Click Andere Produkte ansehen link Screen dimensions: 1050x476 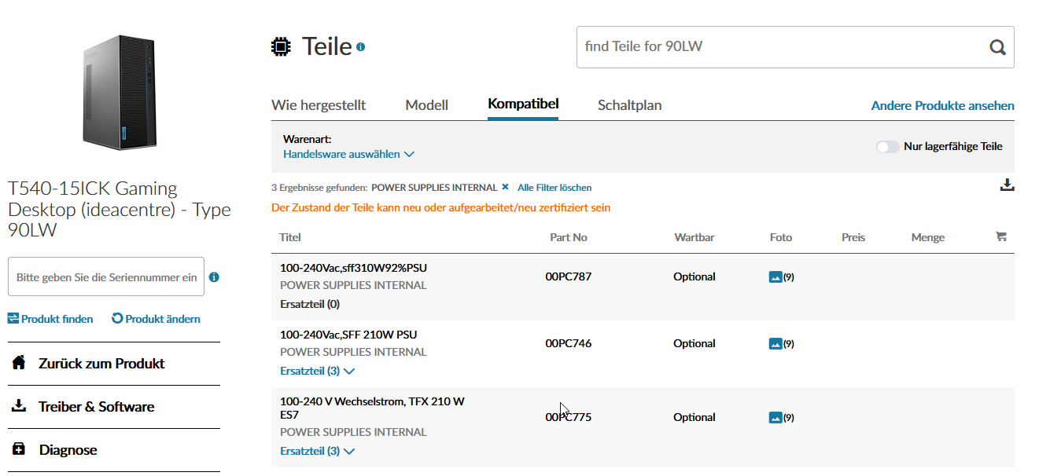click(x=942, y=105)
